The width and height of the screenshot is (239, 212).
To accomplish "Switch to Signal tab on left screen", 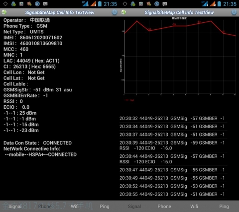I will (15, 207).
